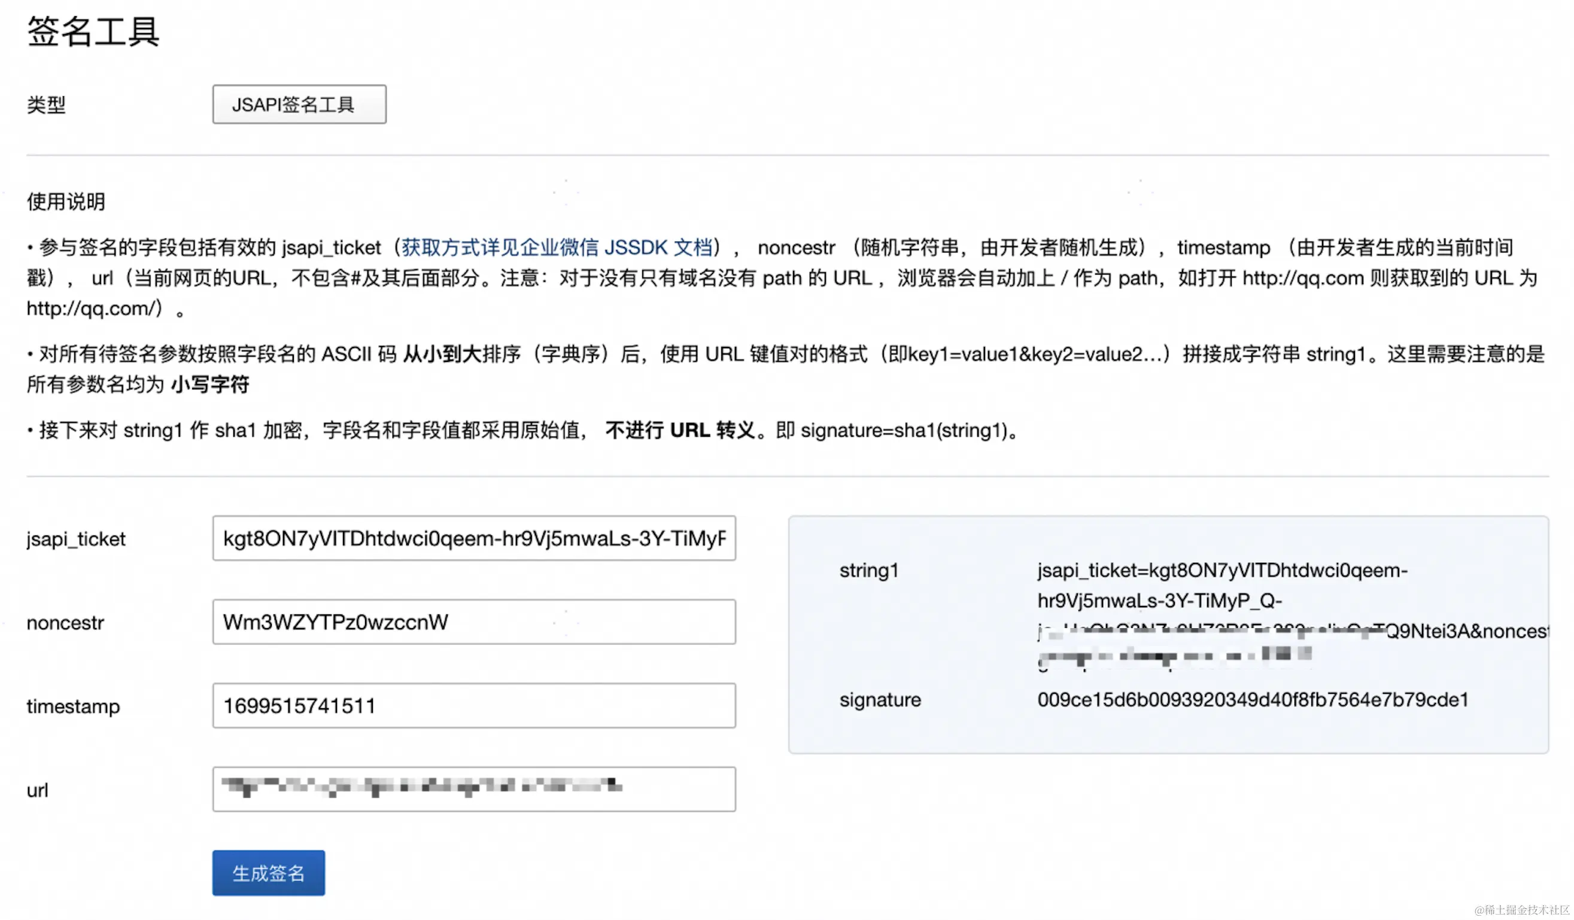Image resolution: width=1574 pixels, height=920 pixels.
Task: Open the 企业微信 JSSDK 文档 link
Action: tap(557, 248)
